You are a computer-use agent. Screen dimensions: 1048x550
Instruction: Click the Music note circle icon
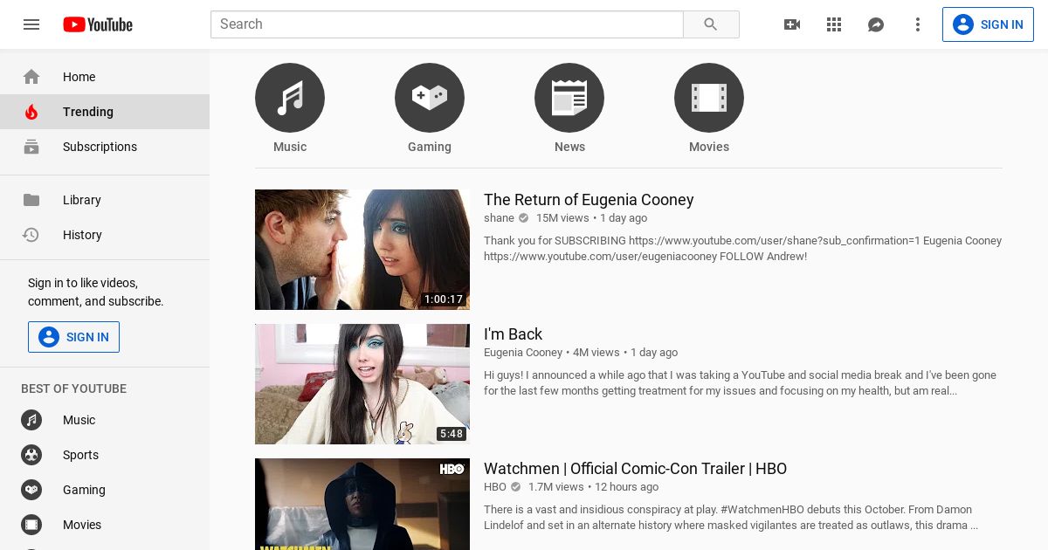pyautogui.click(x=290, y=98)
